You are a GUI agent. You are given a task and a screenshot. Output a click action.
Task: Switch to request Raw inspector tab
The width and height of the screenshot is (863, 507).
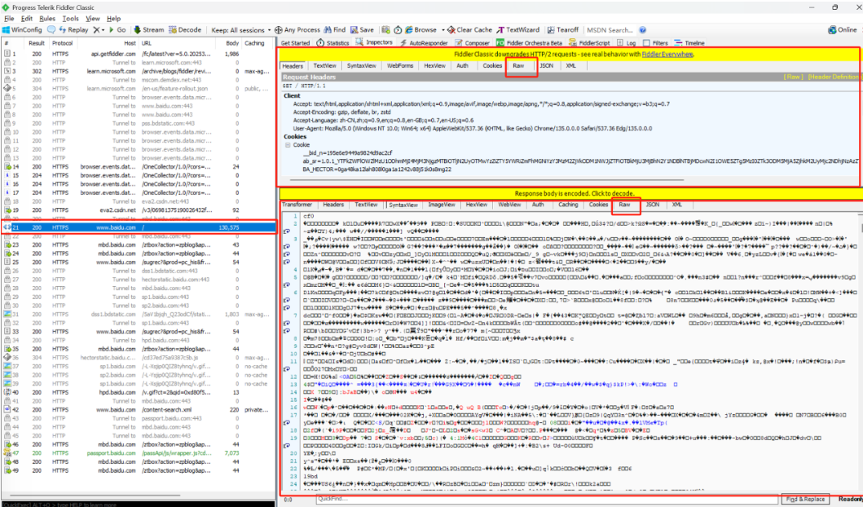(x=518, y=65)
